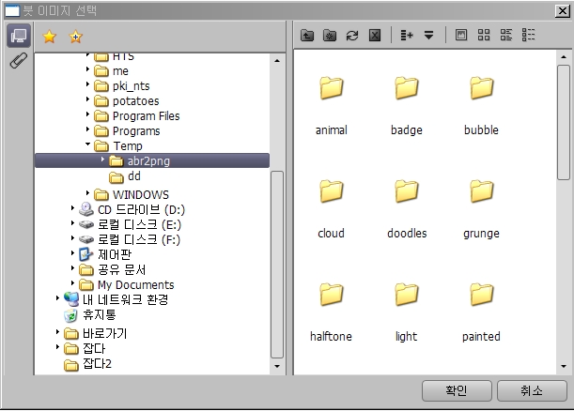Screen dimensions: 574x411
Task: Select the potatoes folder in tree
Action: [127, 101]
